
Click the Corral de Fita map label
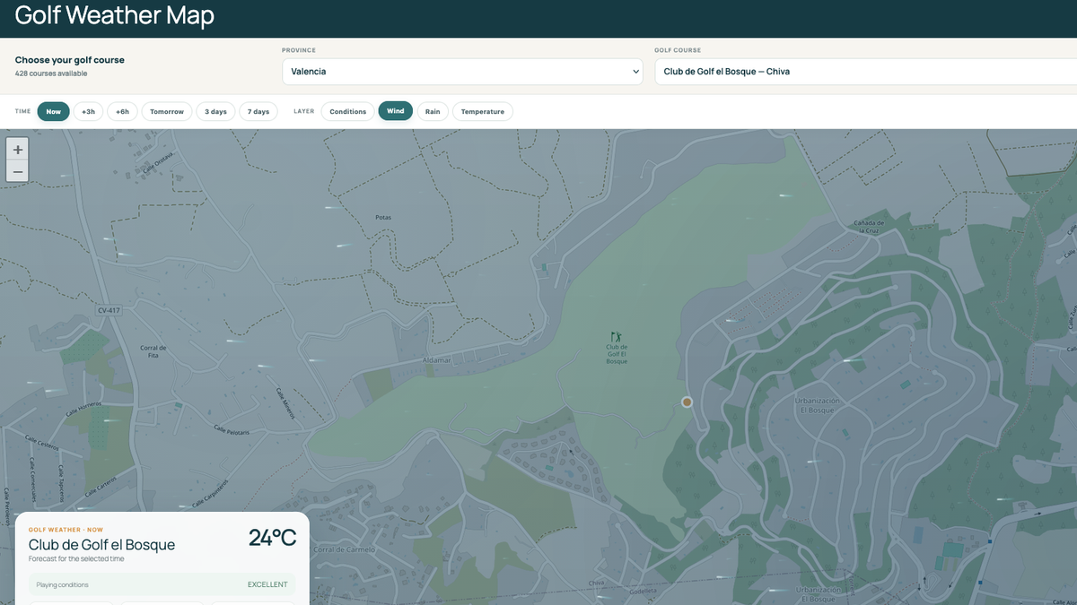[x=153, y=351]
